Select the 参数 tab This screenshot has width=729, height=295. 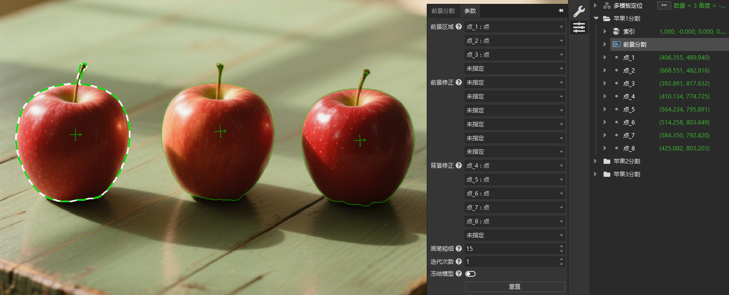(x=470, y=11)
